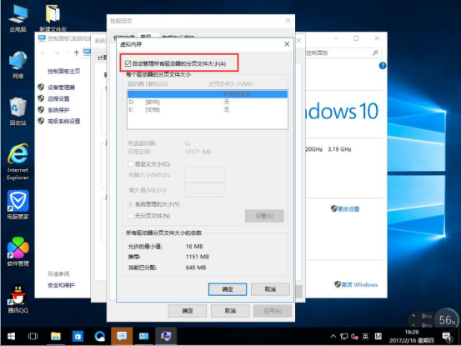
Task: Go back in the control panel window
Action: [43, 53]
